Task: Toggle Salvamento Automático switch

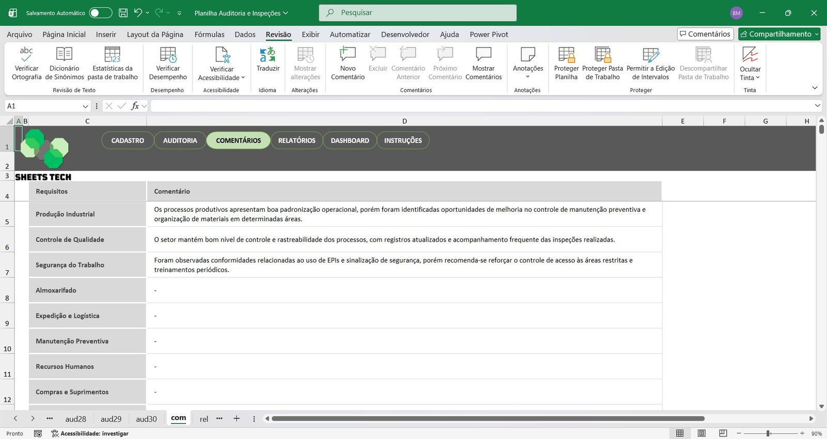Action: click(100, 13)
